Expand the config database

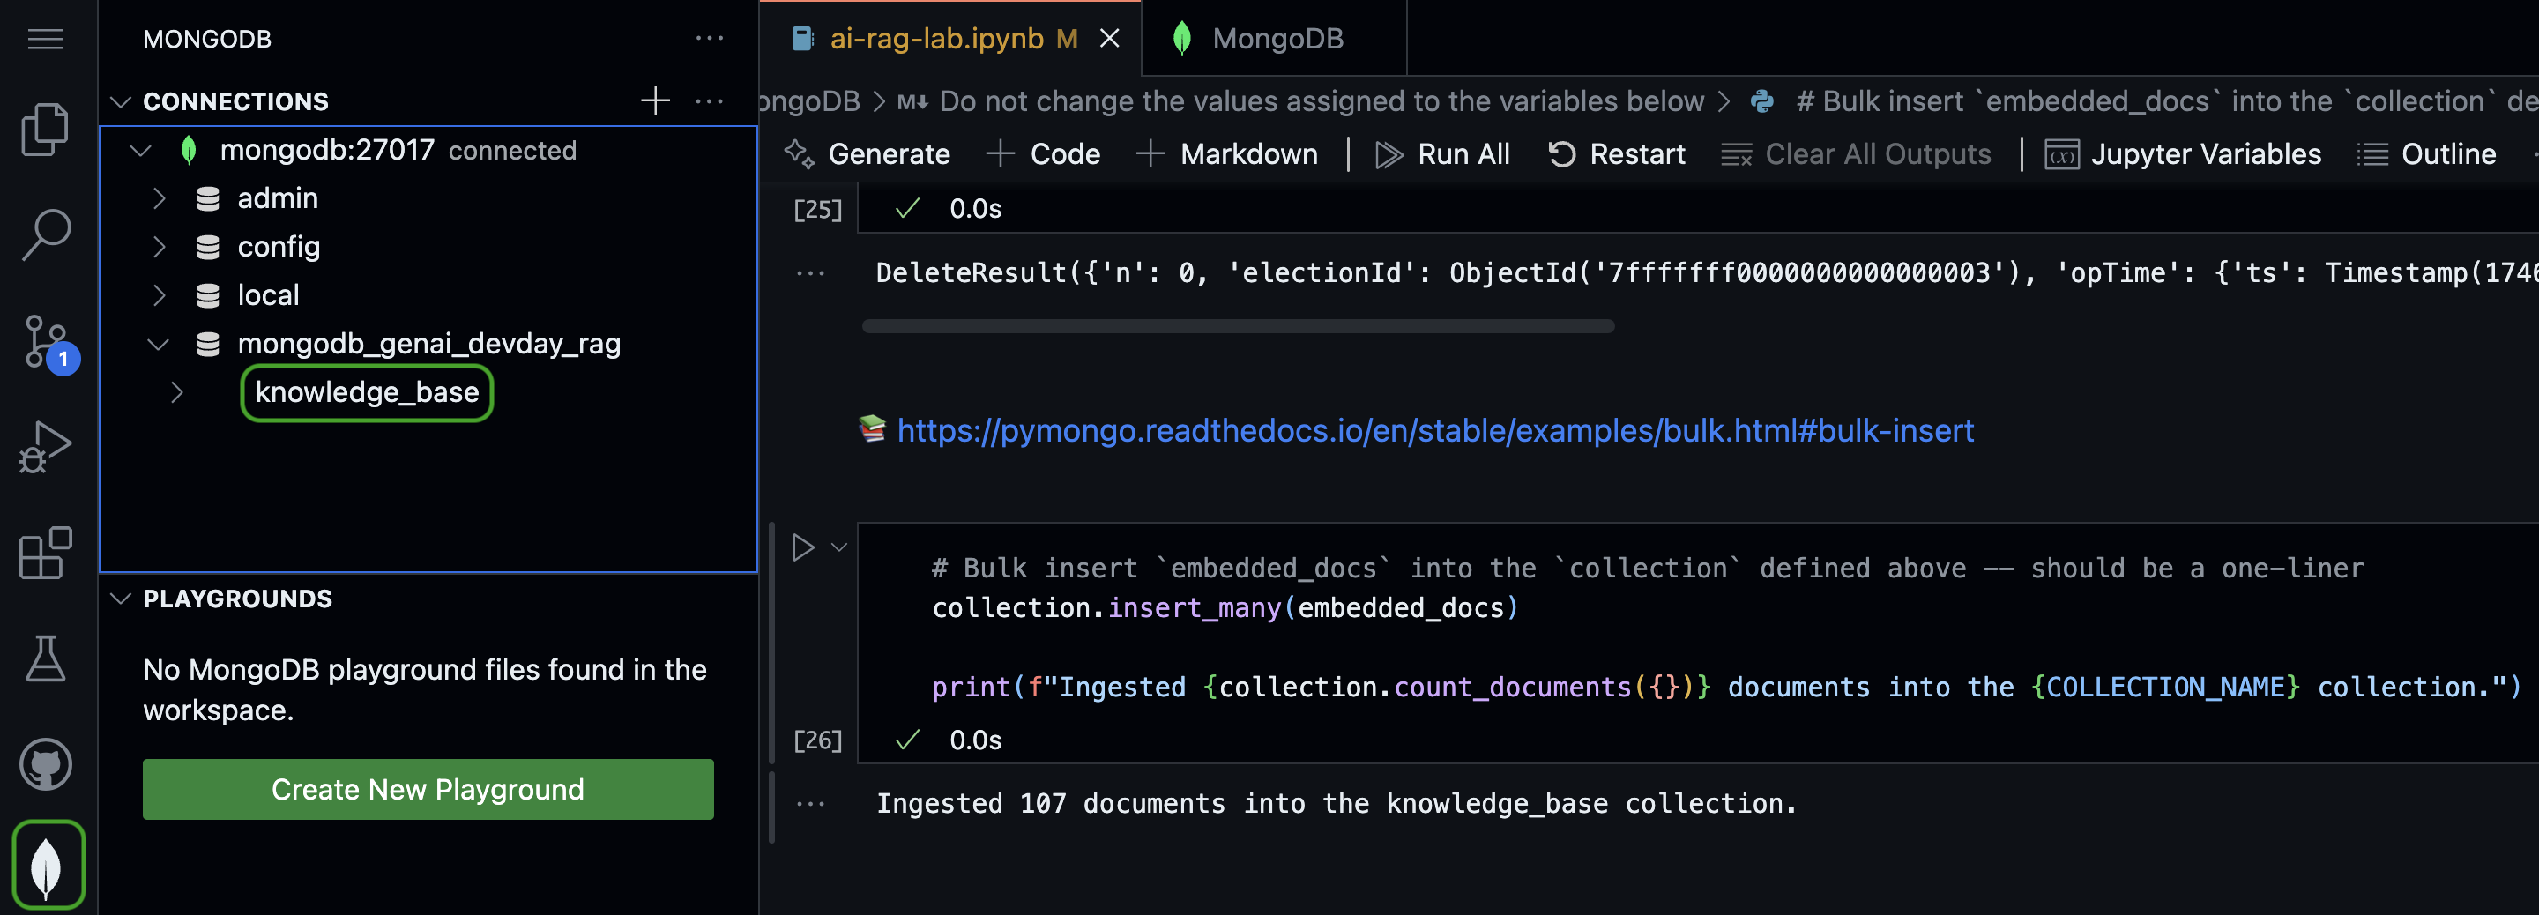(159, 248)
